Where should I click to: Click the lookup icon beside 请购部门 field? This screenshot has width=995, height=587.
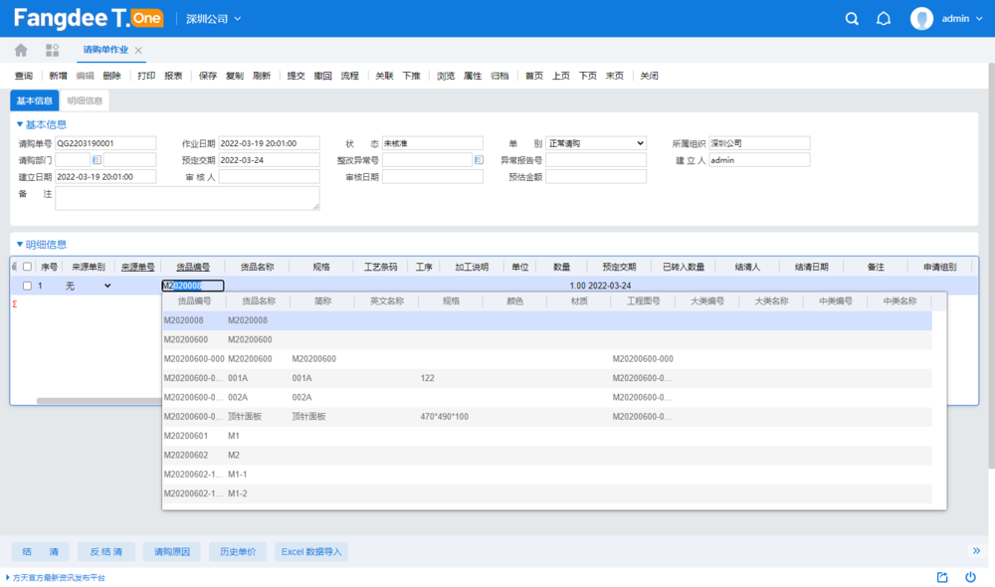(97, 160)
